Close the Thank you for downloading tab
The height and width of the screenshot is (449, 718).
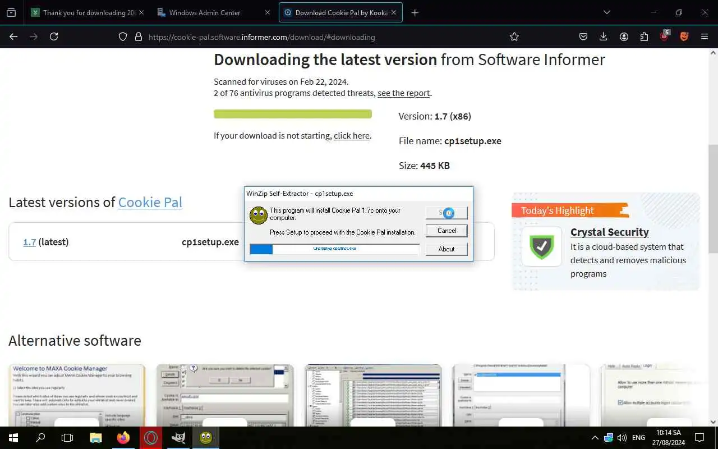tap(141, 12)
